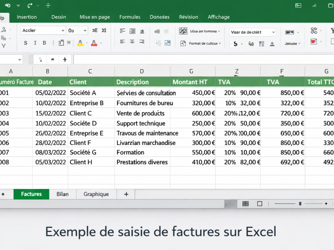This screenshot has width=334, height=250.
Task: Click the currency S format icon
Action: [x=235, y=44]
